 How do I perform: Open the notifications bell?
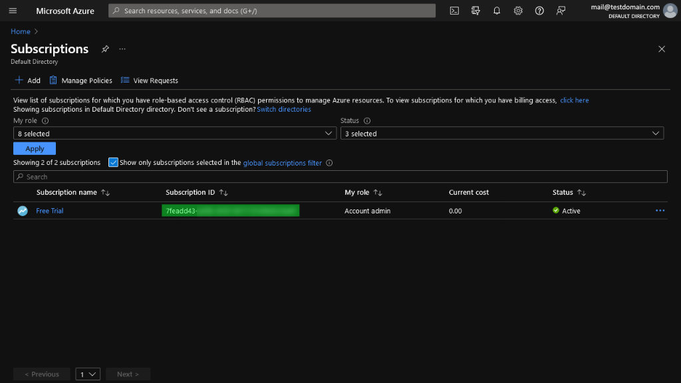497,11
